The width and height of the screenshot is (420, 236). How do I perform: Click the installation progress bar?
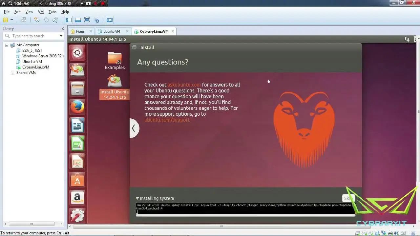point(245,215)
